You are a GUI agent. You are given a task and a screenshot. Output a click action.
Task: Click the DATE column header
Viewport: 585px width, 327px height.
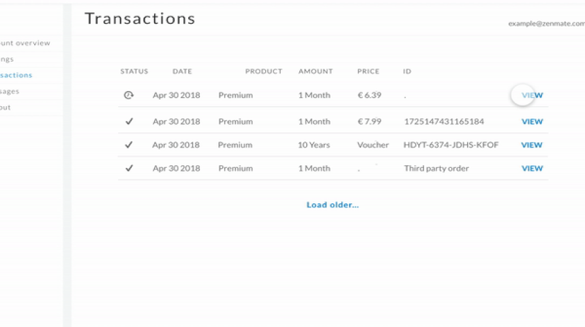(182, 71)
